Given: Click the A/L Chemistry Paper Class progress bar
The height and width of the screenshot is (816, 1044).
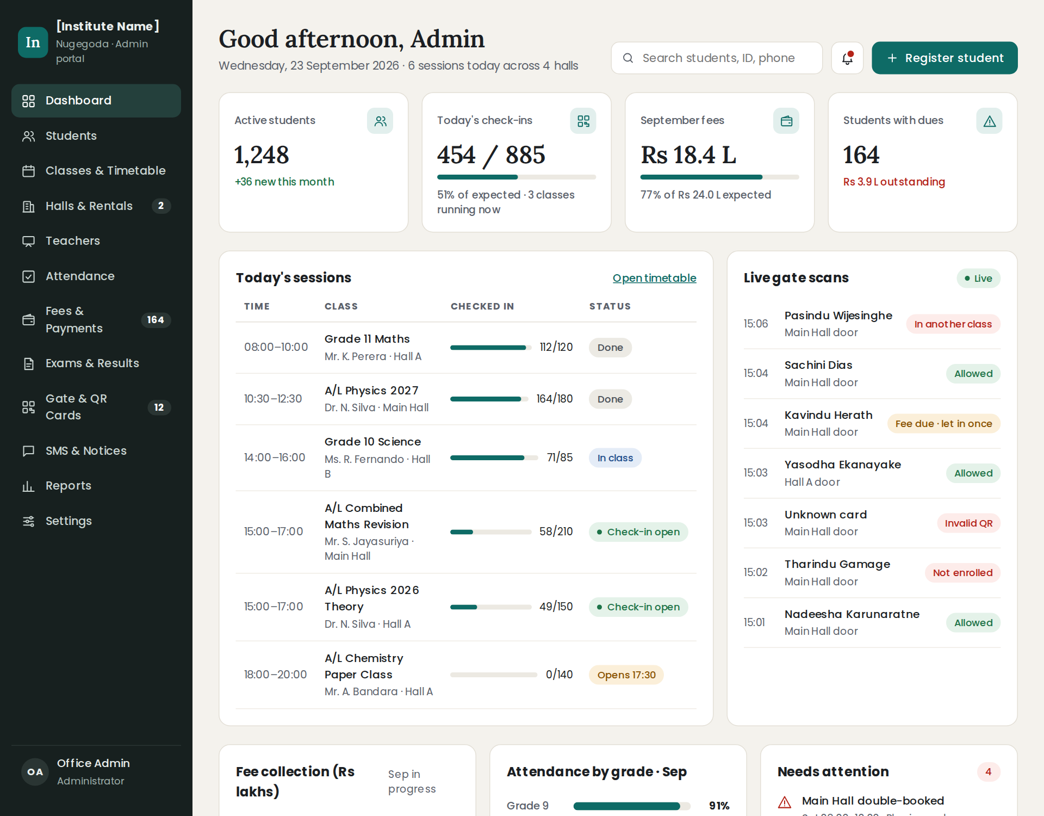Looking at the screenshot, I should (493, 675).
